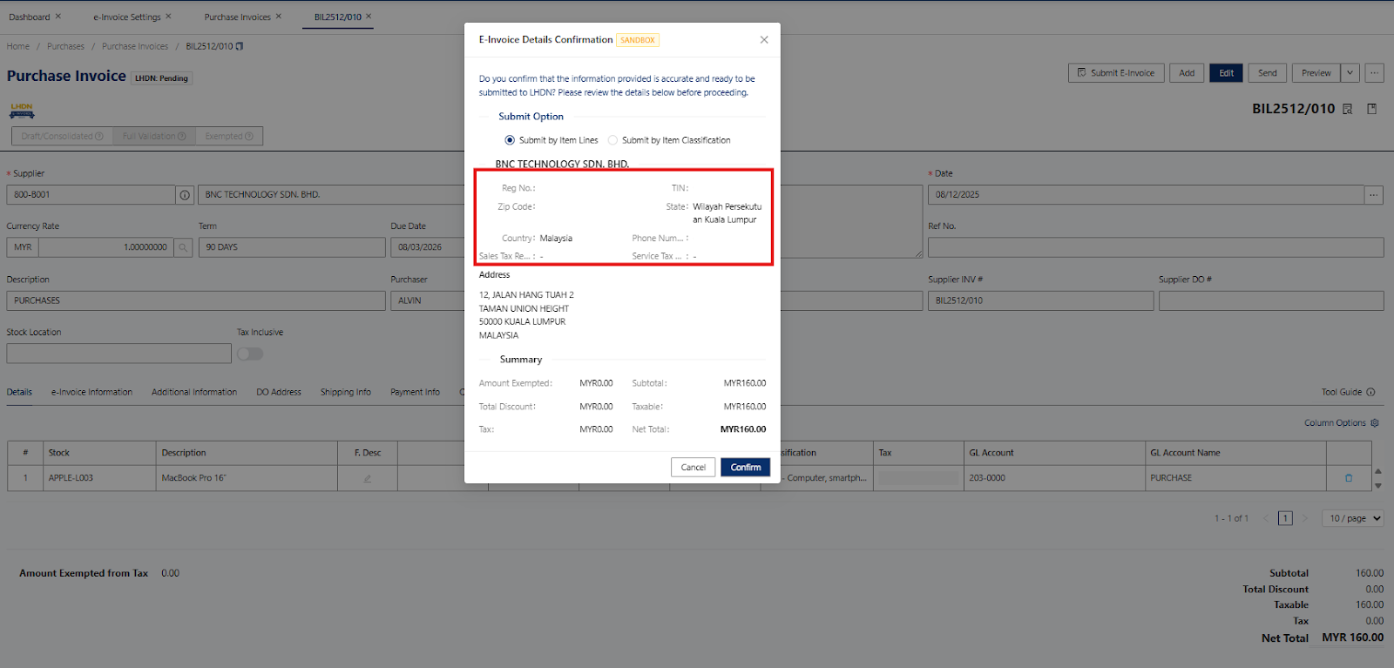Screen dimensions: 1394x668
Task: Open the Shipping Info tab
Action: click(x=346, y=392)
